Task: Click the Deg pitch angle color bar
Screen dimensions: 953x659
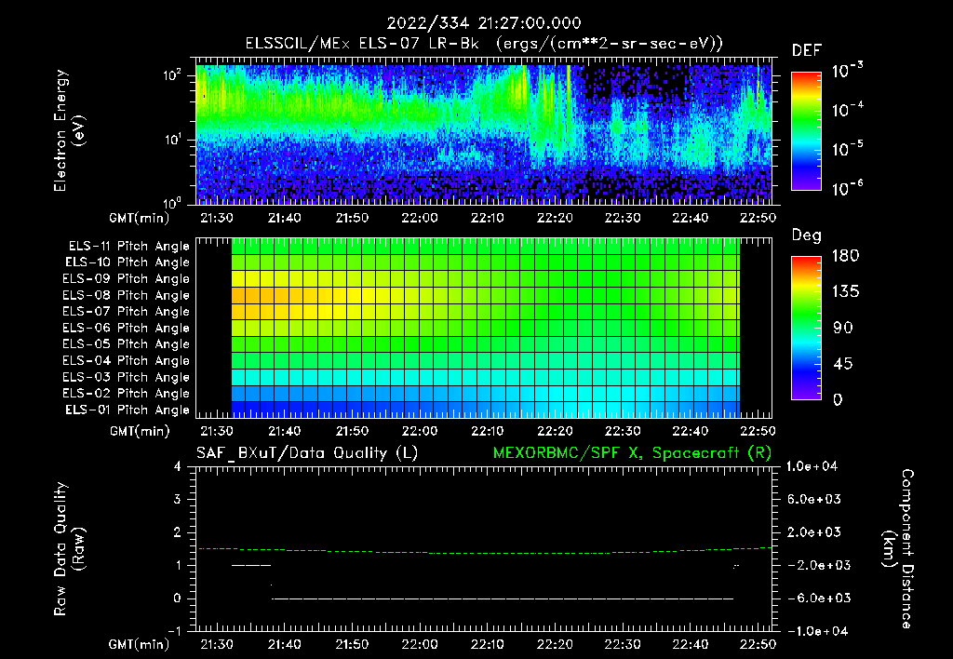Action: (x=807, y=328)
